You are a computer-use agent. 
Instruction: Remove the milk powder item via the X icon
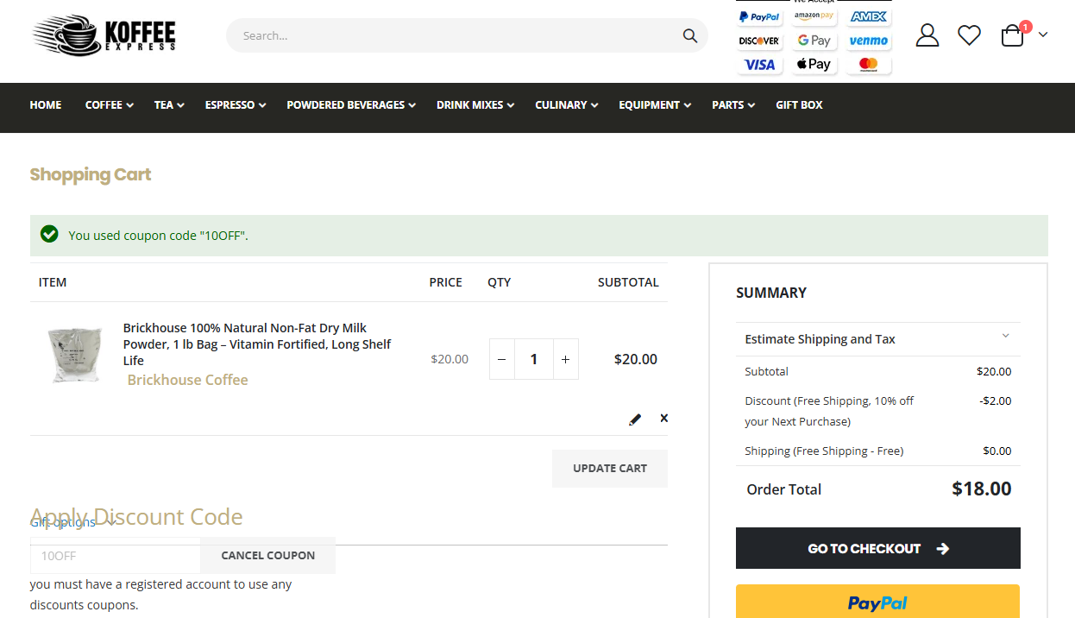pyautogui.click(x=663, y=418)
